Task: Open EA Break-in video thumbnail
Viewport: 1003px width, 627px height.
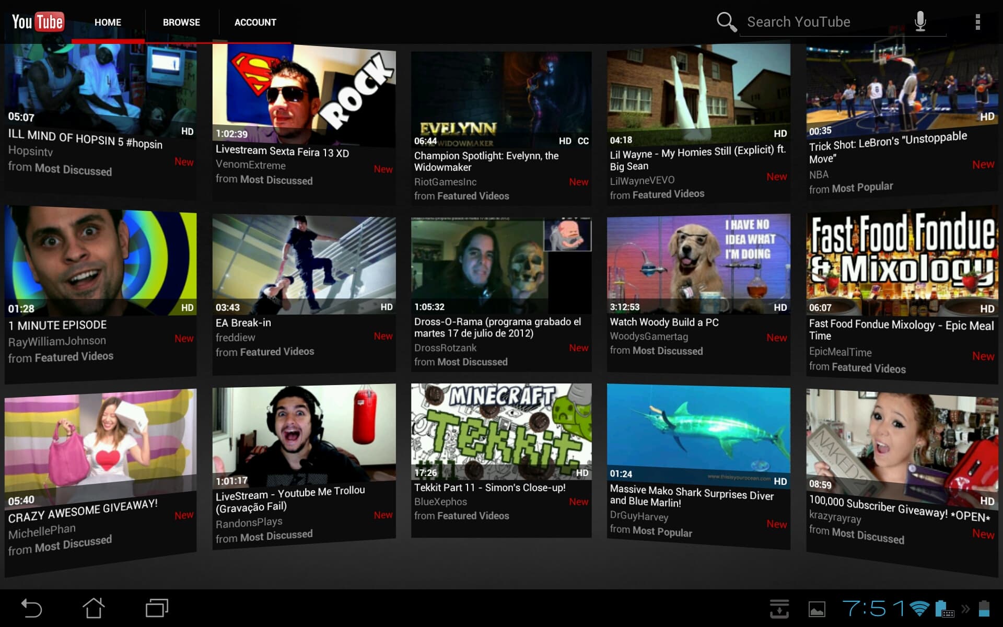Action: (304, 264)
